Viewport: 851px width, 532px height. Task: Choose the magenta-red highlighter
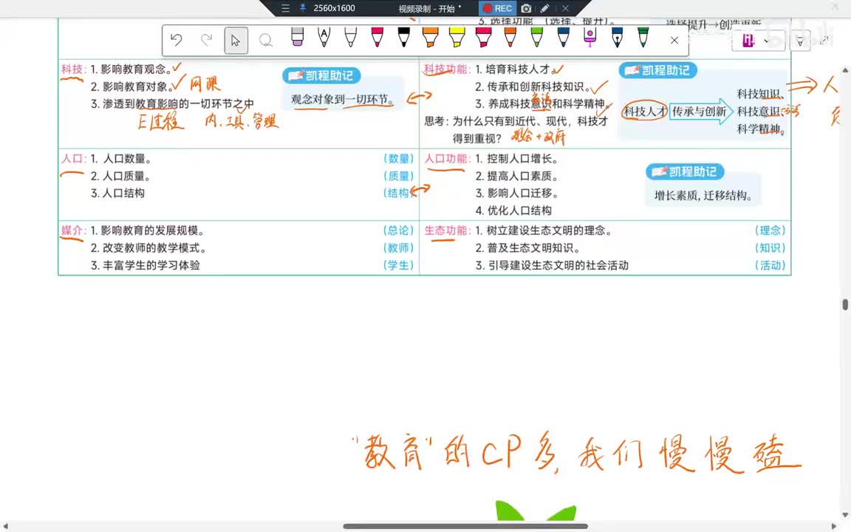pos(484,37)
